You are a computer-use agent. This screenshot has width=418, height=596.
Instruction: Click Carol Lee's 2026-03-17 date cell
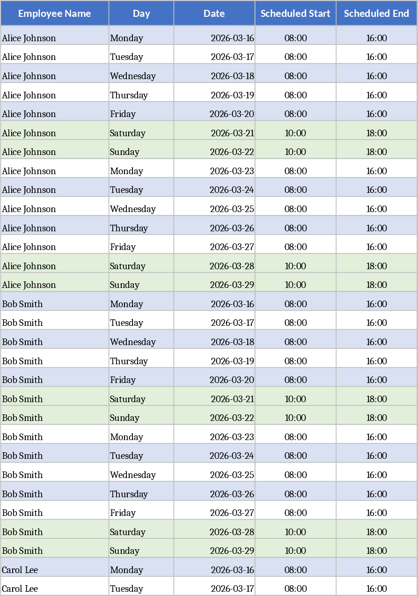tap(215, 589)
